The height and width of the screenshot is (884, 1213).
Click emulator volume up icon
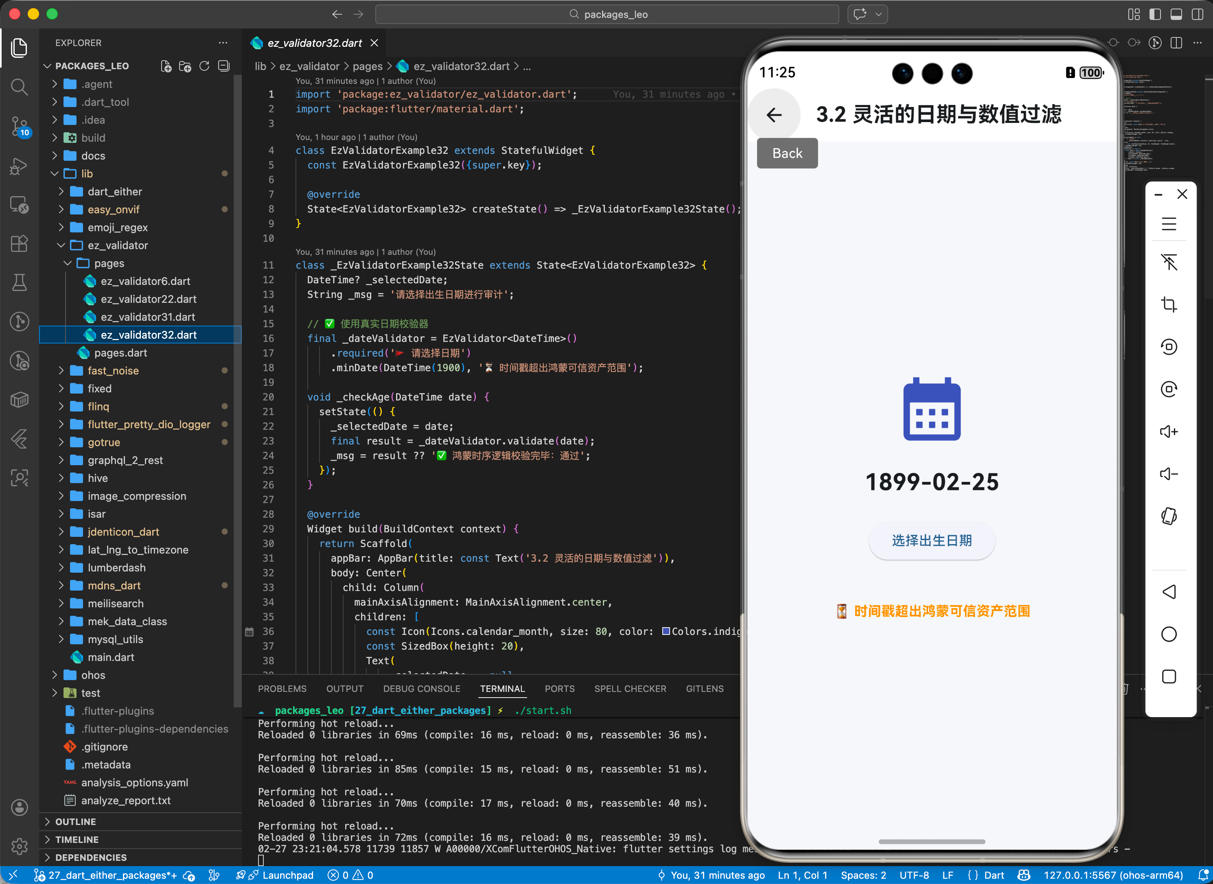point(1169,431)
